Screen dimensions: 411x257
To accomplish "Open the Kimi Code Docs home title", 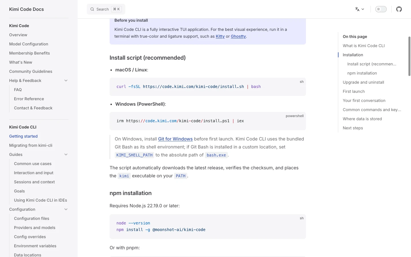I will [27, 9].
